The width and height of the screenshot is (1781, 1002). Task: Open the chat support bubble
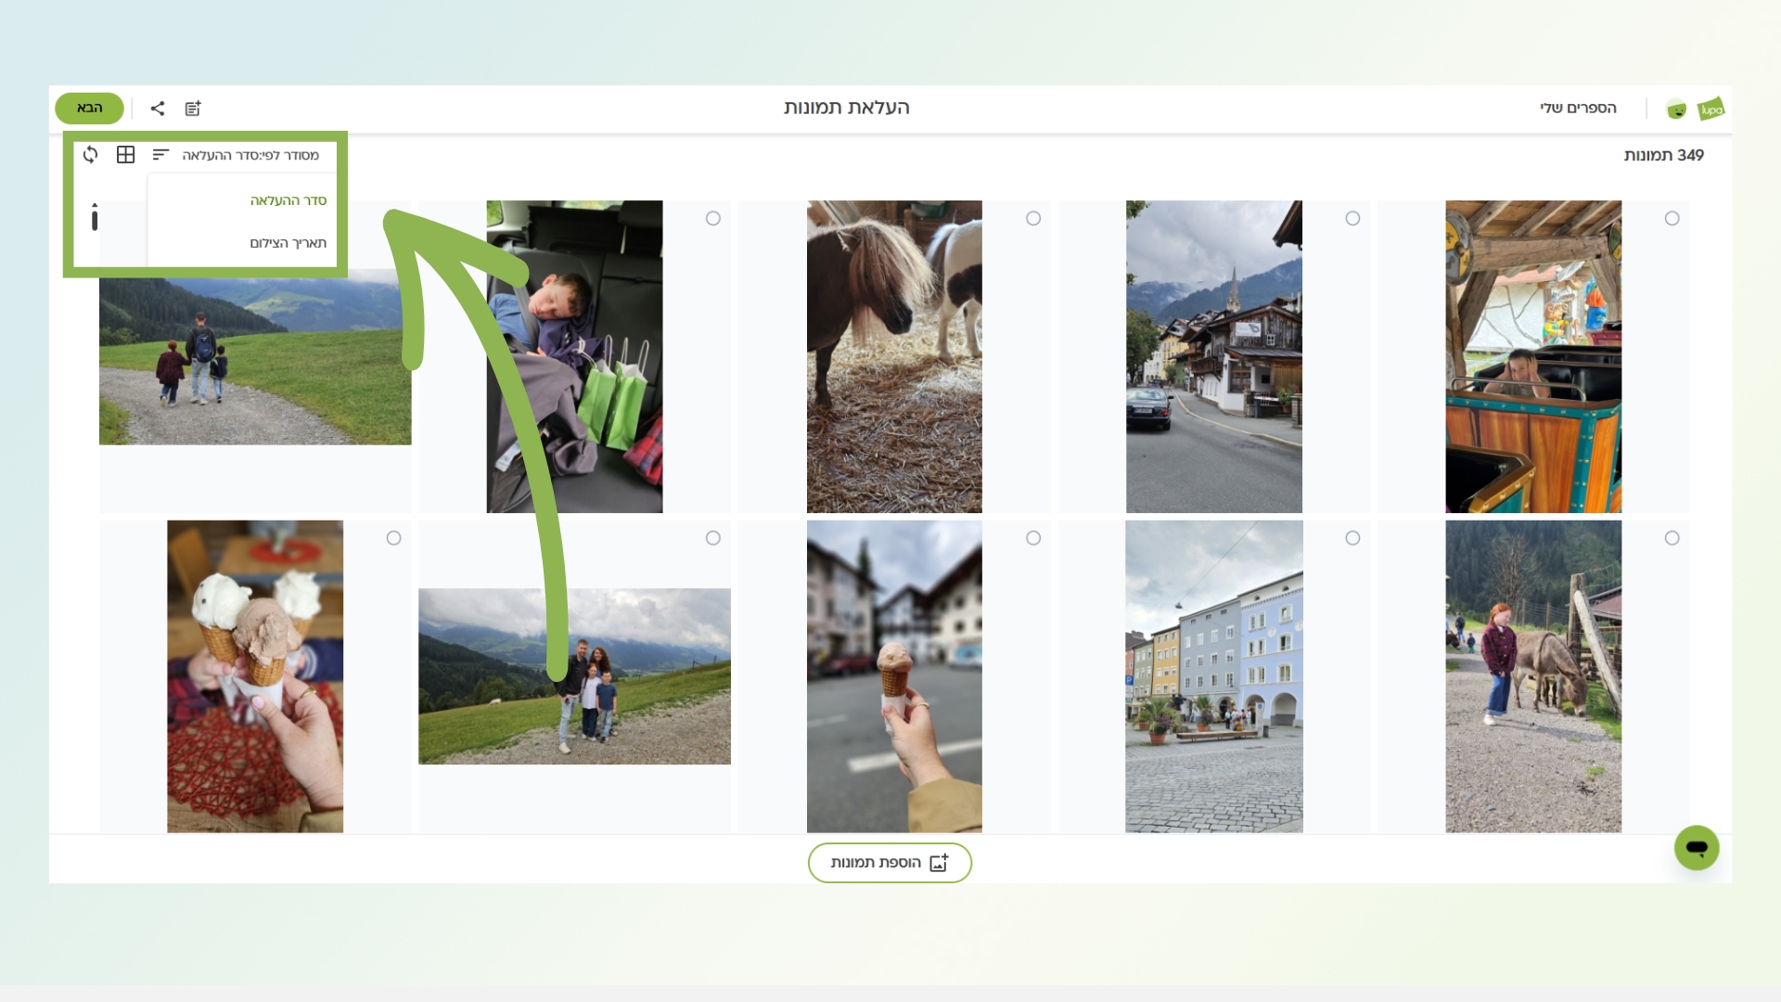(x=1696, y=847)
